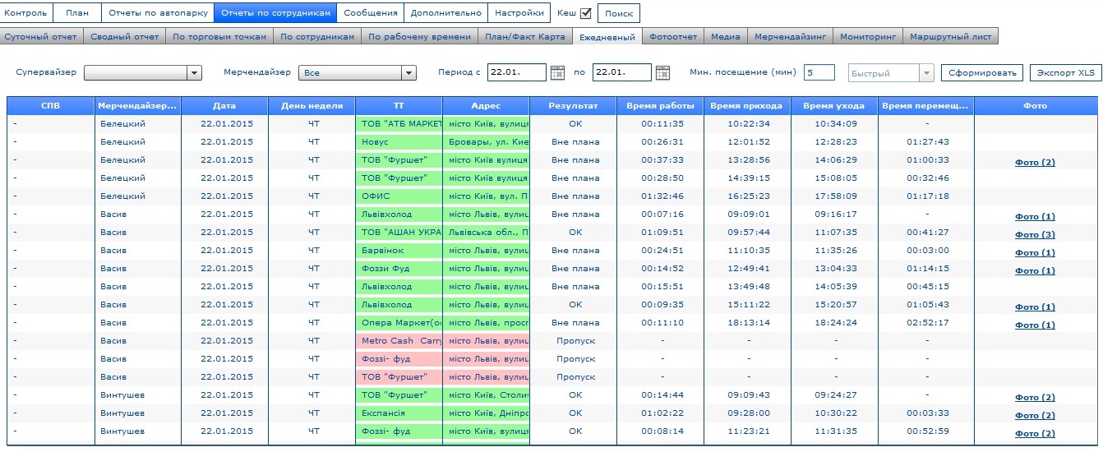This screenshot has width=1103, height=452.
Task: Open План/Факт Карта sub-tab
Action: pos(525,36)
